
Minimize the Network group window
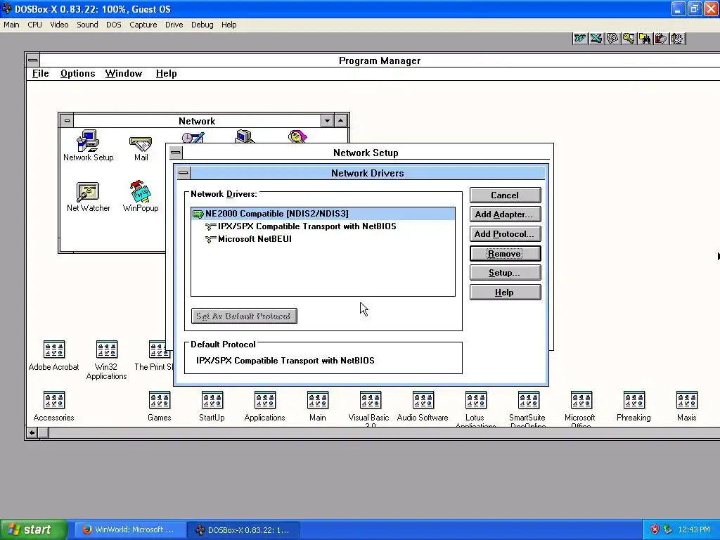(327, 121)
